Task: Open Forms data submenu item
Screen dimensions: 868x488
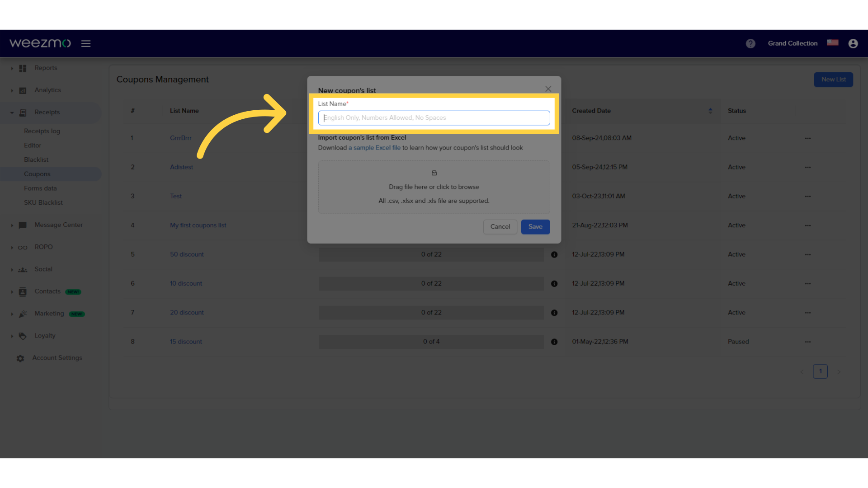Action: (x=40, y=188)
